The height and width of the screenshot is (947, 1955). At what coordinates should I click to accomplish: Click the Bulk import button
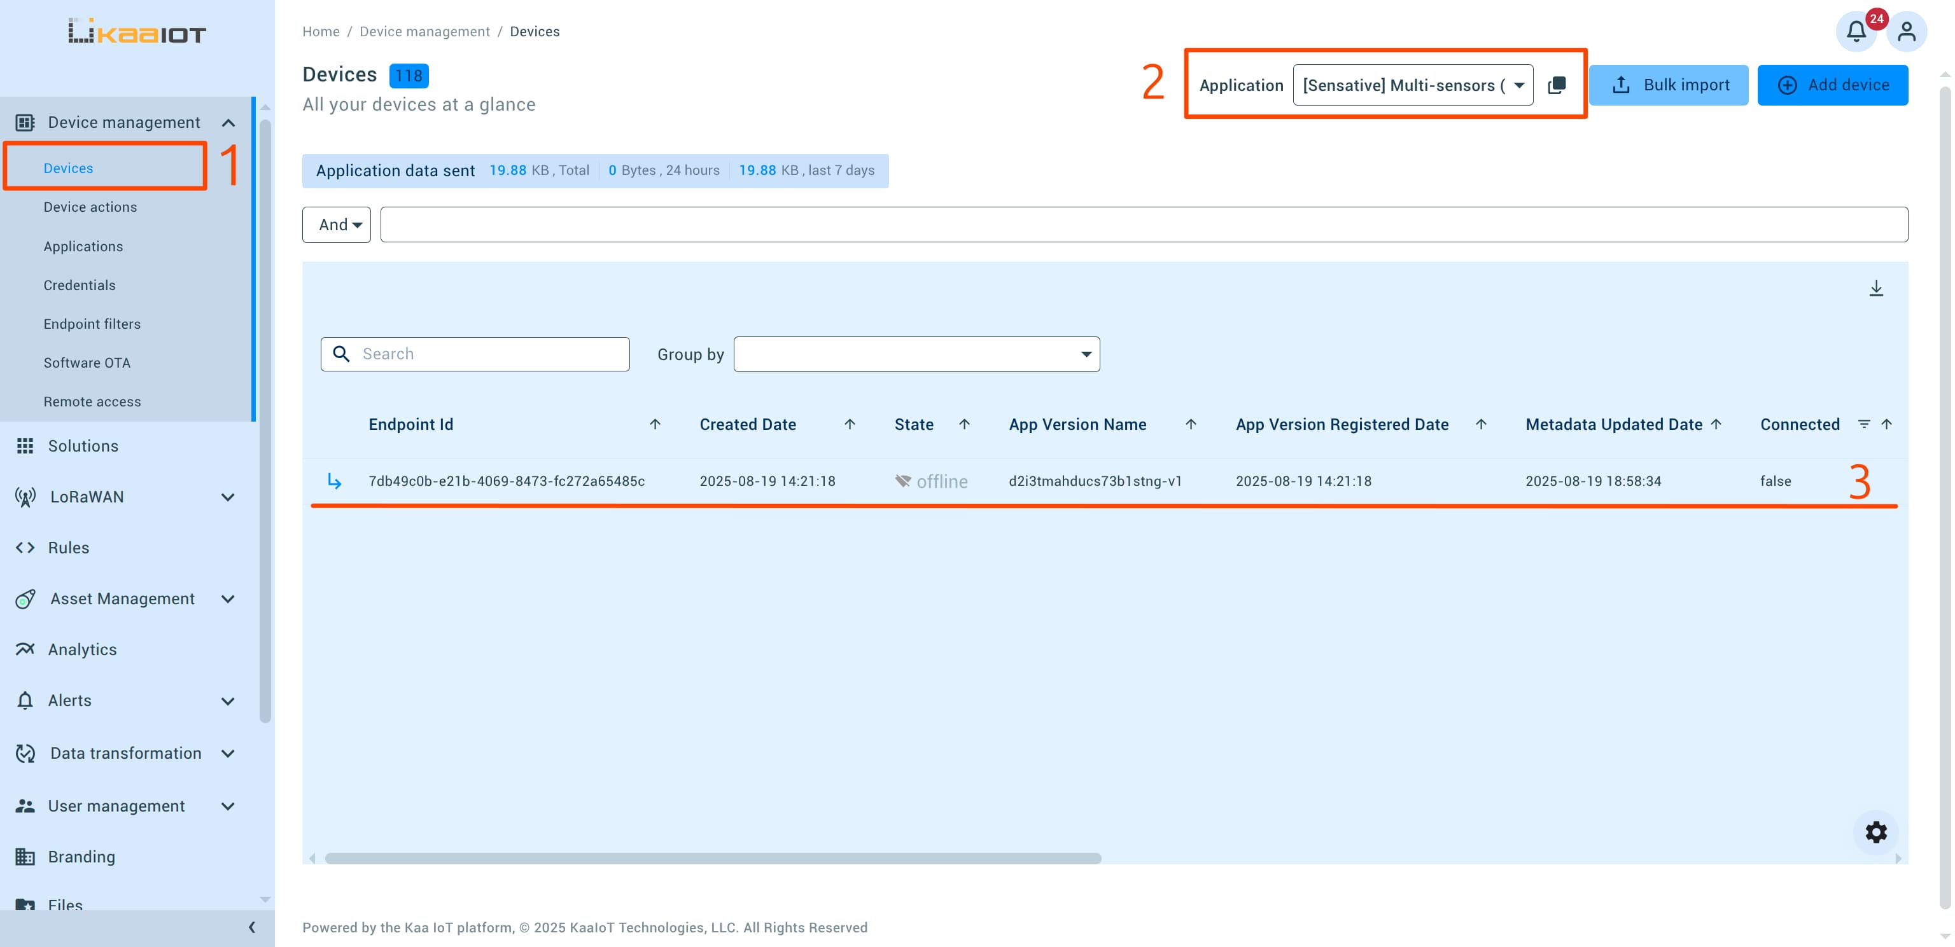(x=1668, y=85)
